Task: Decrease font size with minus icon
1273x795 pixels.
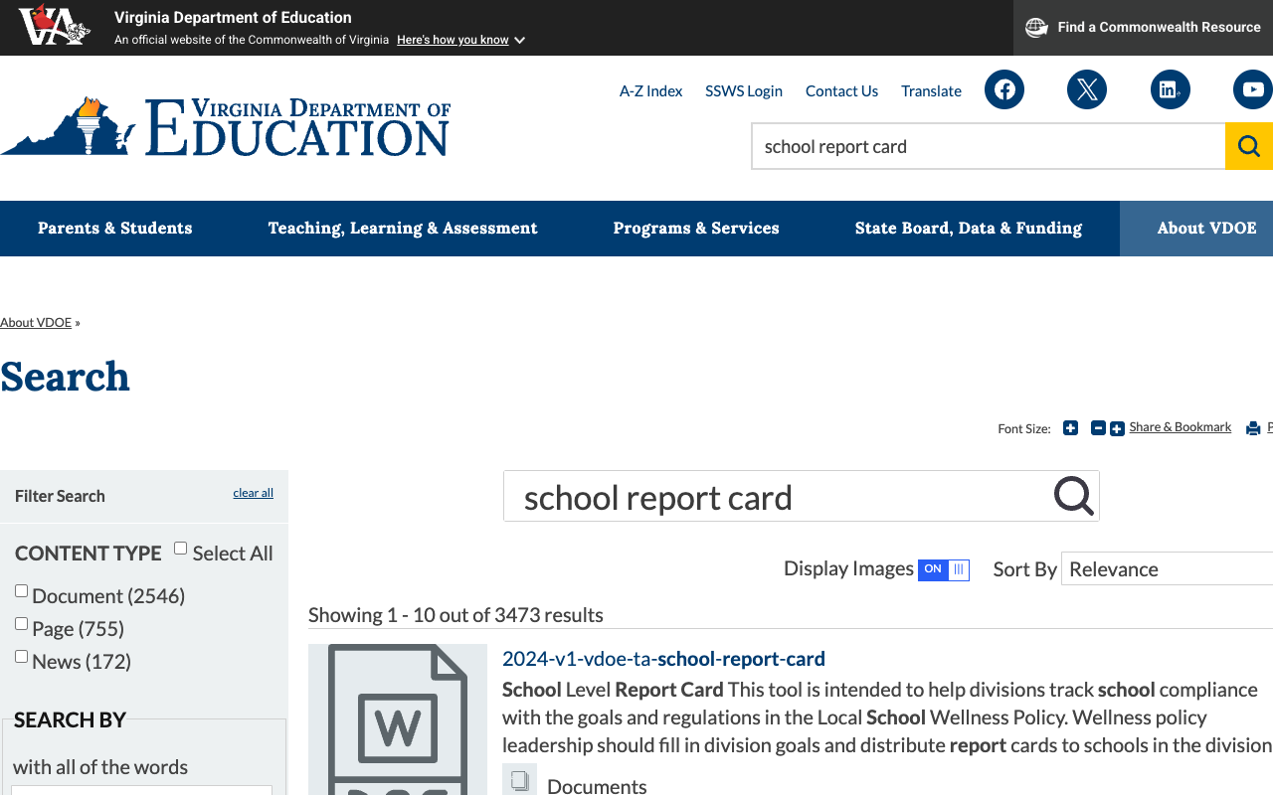Action: tap(1098, 428)
